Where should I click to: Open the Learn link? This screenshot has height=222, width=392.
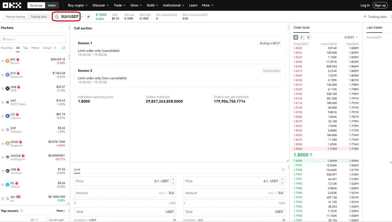pyautogui.click(x=193, y=5)
